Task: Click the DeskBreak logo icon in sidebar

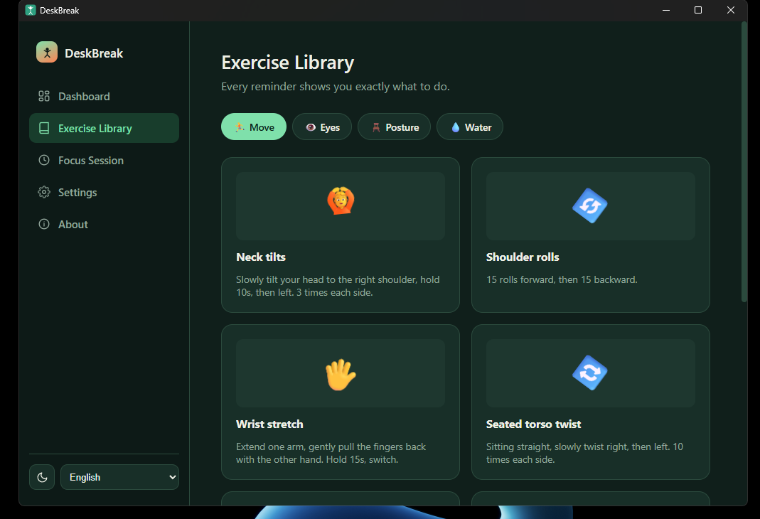Action: [47, 53]
